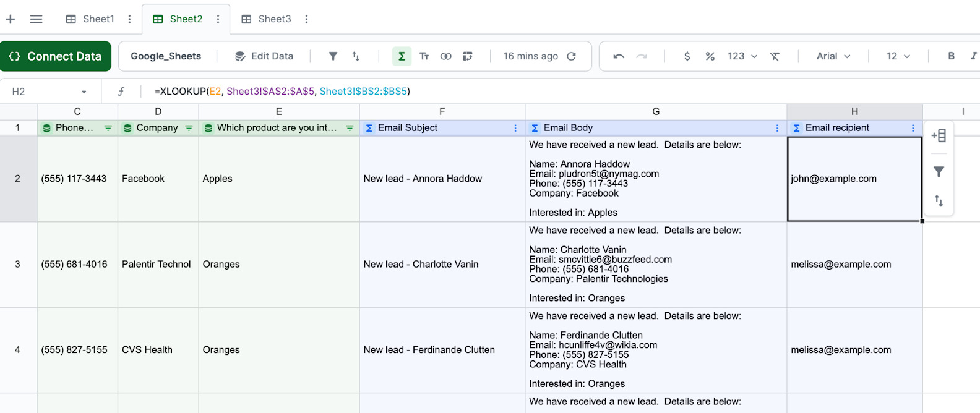Screen dimensions: 980x413
Task: Select cell New lead - Ferdinande Clutten
Action: (442, 350)
